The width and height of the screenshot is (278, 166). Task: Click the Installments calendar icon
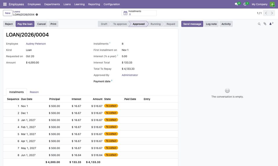click(125, 13)
